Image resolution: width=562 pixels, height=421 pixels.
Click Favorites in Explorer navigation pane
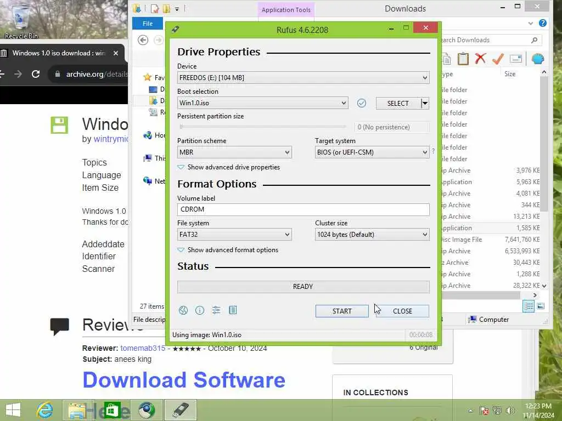point(154,77)
